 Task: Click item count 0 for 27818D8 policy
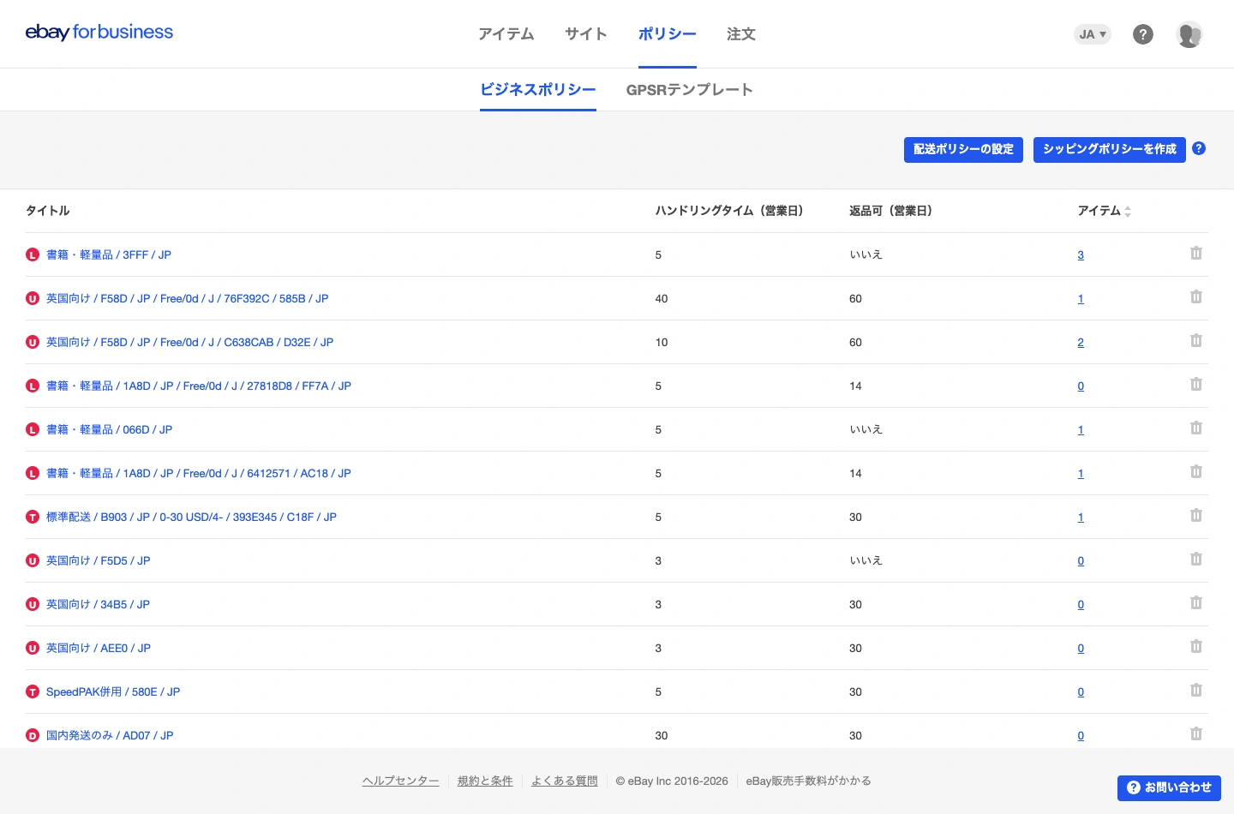click(1081, 386)
